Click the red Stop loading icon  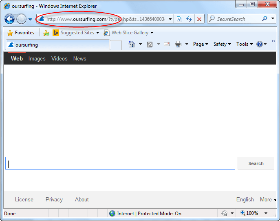[199, 19]
